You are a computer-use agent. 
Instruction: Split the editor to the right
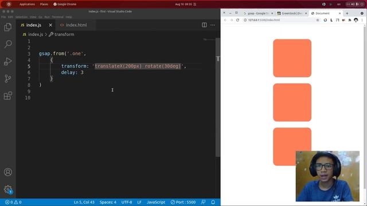click(204, 25)
